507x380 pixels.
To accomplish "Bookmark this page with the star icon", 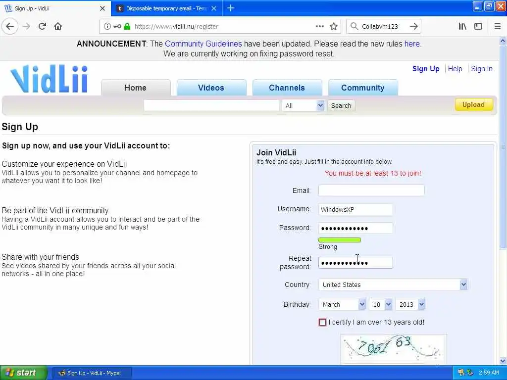I will pos(334,27).
